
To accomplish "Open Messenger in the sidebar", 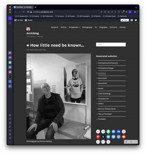I will (10, 58).
